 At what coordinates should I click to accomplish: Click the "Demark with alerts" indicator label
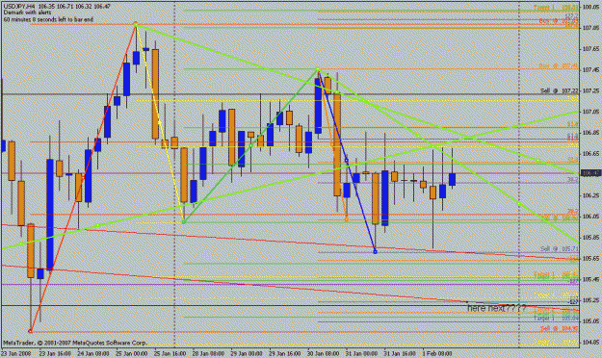27,13
